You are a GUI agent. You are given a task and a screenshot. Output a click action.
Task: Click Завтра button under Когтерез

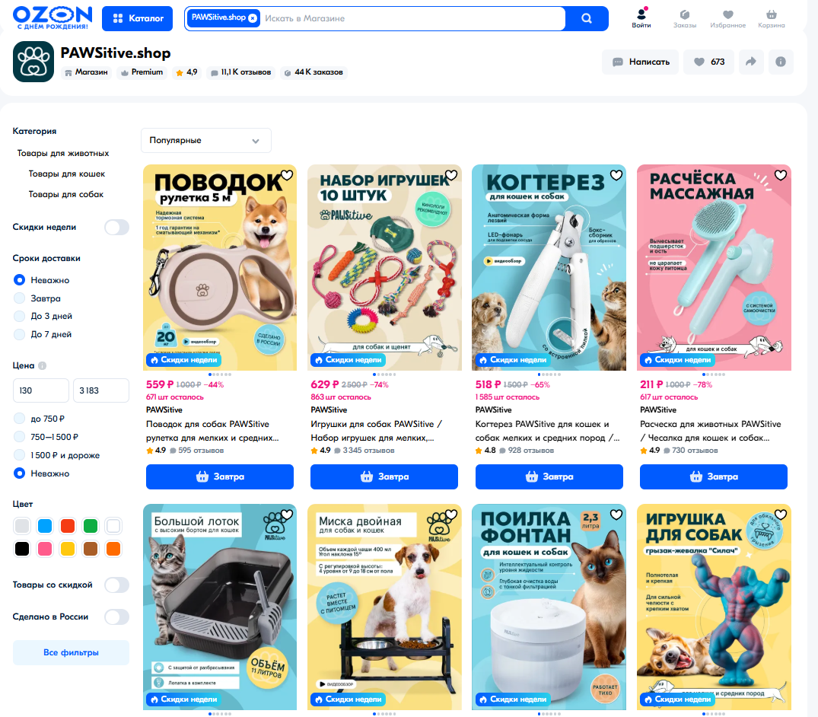549,476
